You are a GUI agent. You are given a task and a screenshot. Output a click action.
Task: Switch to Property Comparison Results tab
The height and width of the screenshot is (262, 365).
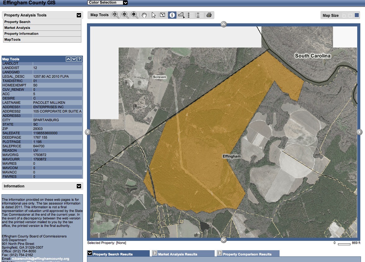[248, 254]
